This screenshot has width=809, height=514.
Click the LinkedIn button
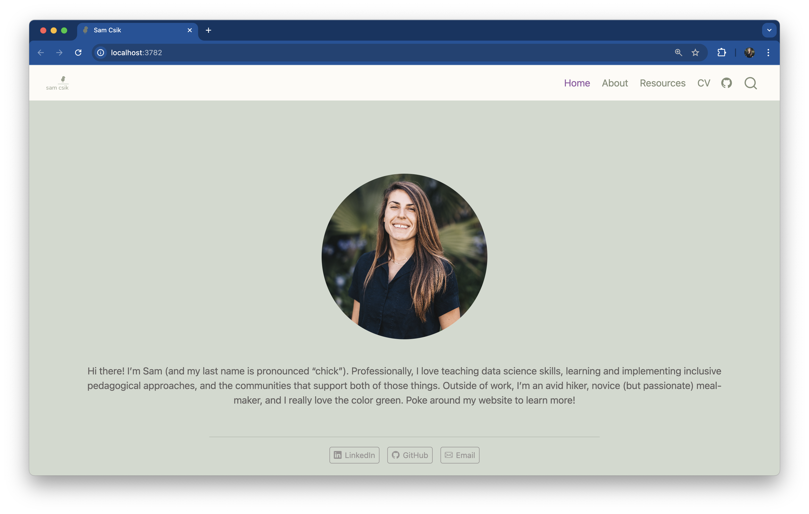[x=354, y=455]
